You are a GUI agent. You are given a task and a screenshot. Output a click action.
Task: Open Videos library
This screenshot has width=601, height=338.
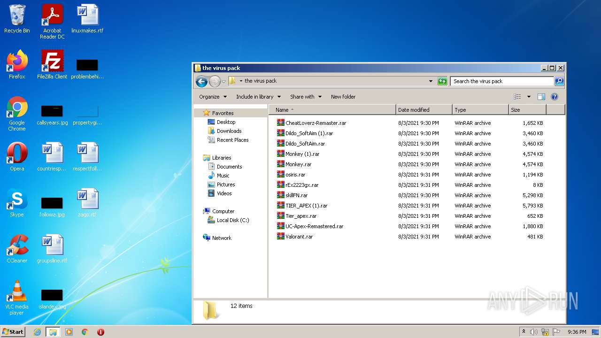[x=224, y=193]
